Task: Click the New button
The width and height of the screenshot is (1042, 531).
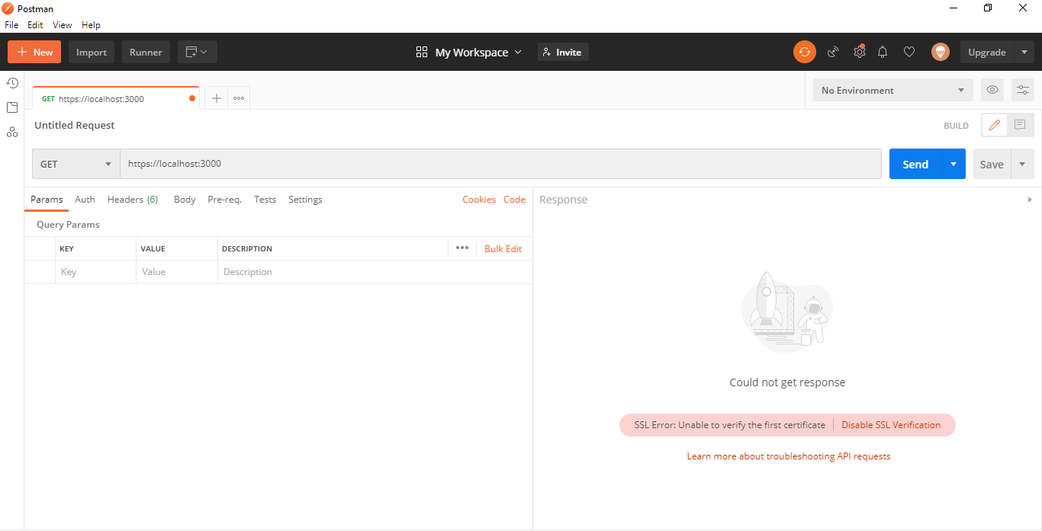Action: pos(34,52)
